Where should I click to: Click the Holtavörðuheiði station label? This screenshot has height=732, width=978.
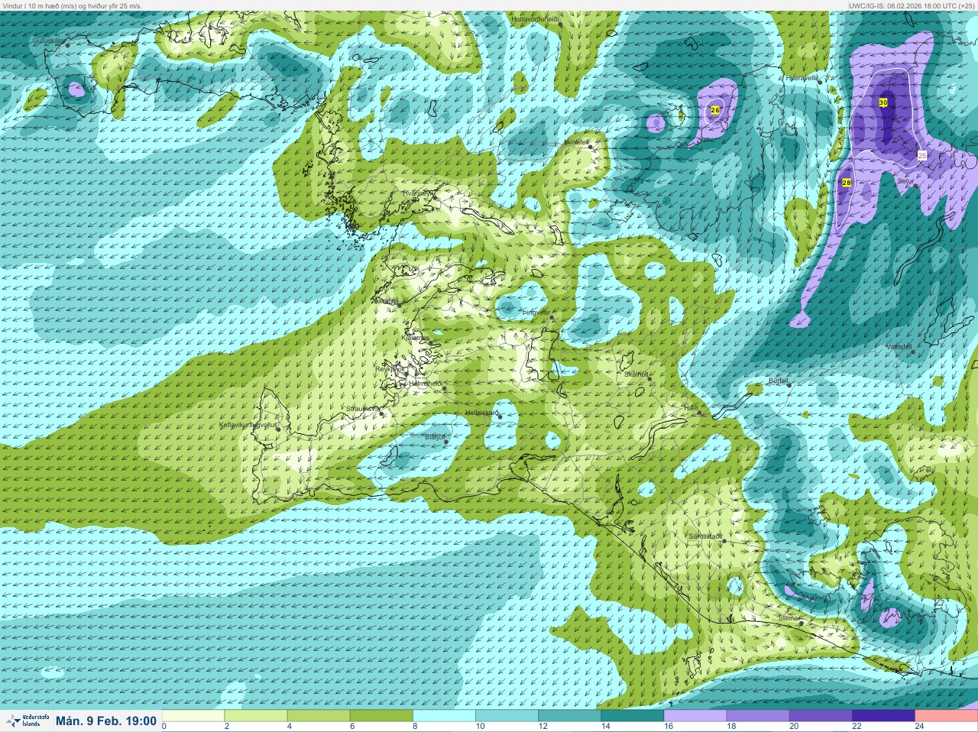[535, 18]
